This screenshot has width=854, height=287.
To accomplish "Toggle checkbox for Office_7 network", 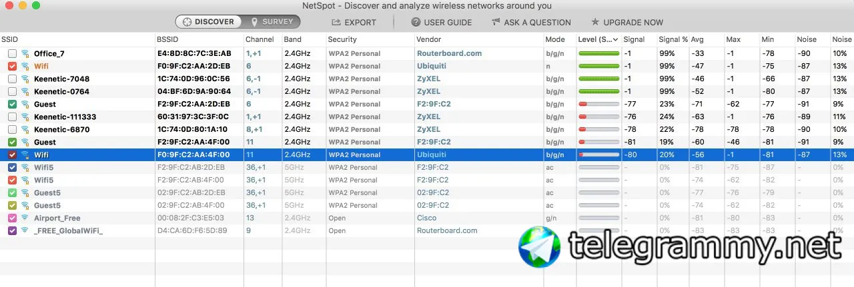I will point(12,53).
